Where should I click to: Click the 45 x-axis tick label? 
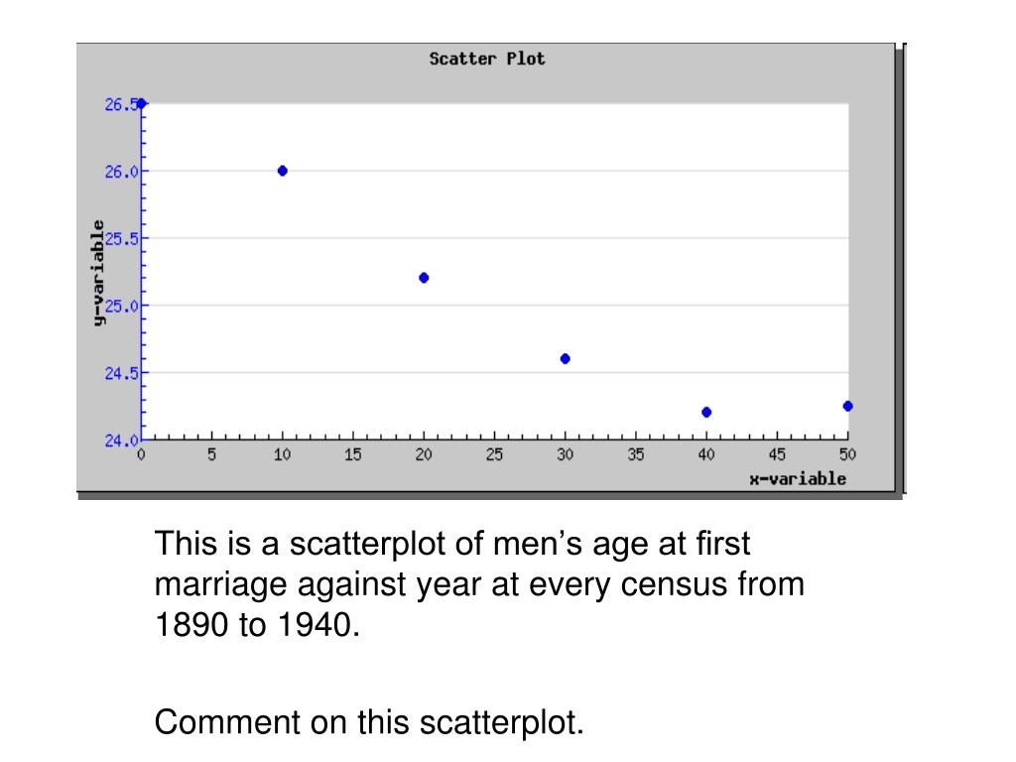tap(777, 454)
